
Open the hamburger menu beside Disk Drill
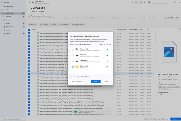[2, 2]
